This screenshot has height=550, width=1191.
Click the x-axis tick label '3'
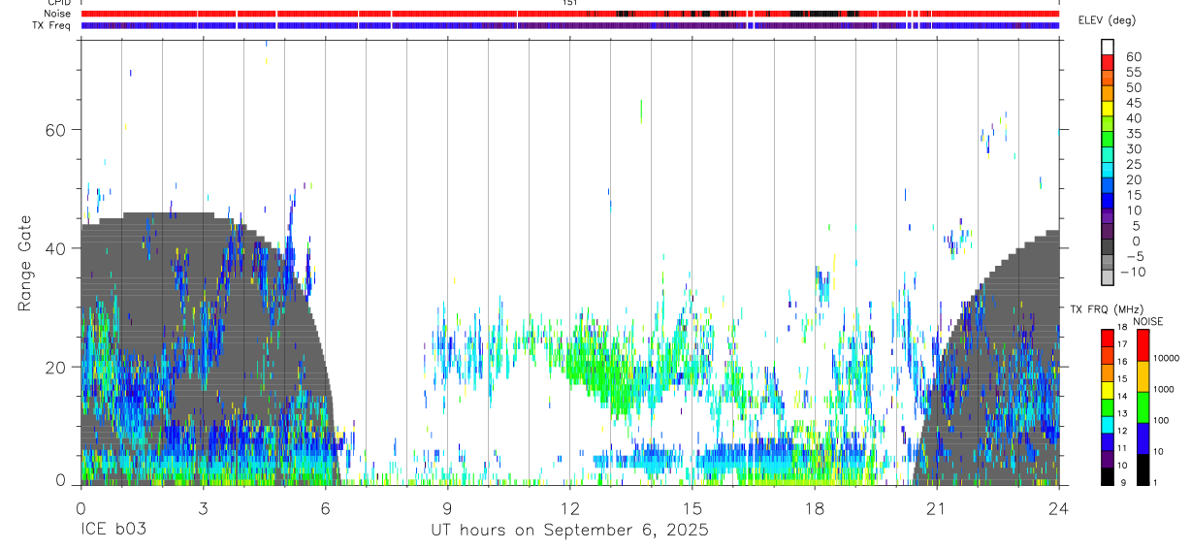(203, 507)
